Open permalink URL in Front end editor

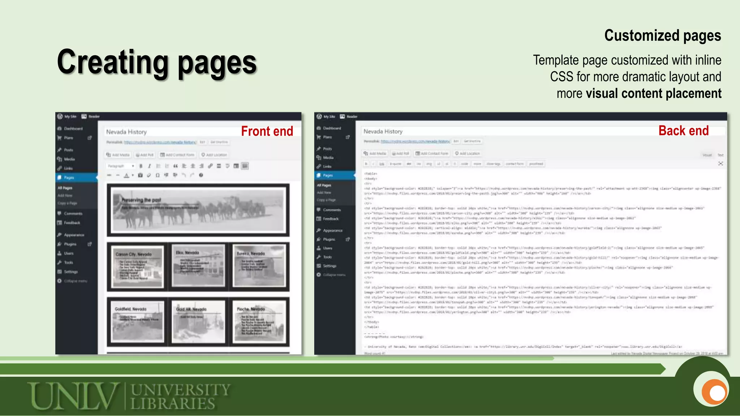coord(160,142)
